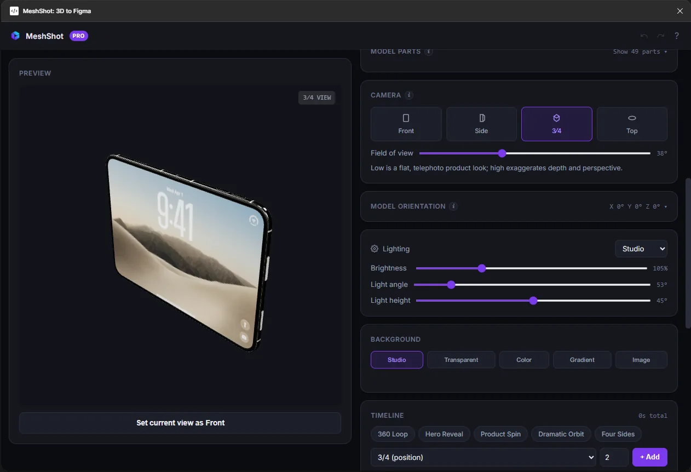This screenshot has width=691, height=472.
Task: Click the BACKGROUND section heading
Action: point(395,339)
